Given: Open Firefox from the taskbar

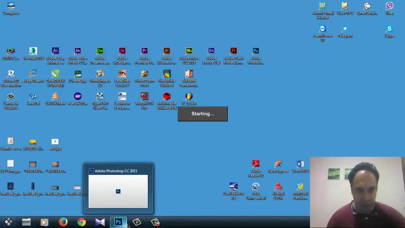Looking at the screenshot, I should point(63,222).
